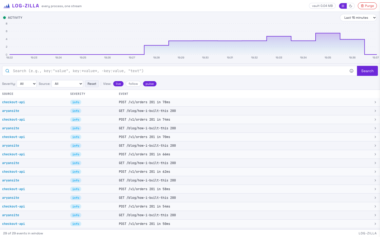The height and width of the screenshot is (237, 380).
Task: Click the 19:28 label on the activity chart
Action: tap(156, 57)
